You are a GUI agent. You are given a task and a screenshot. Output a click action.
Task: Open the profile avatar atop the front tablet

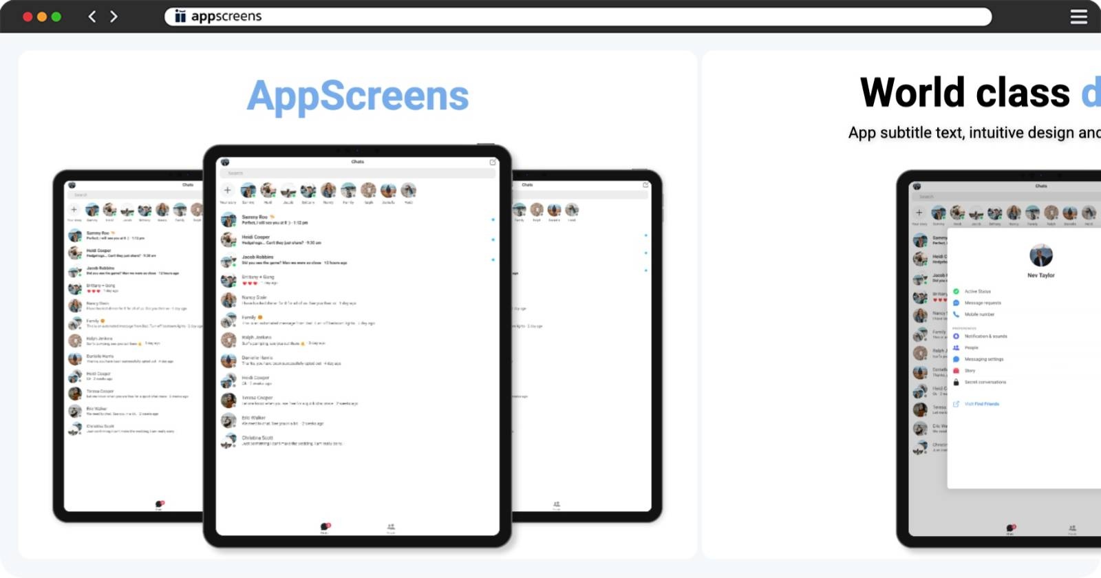[x=224, y=162]
